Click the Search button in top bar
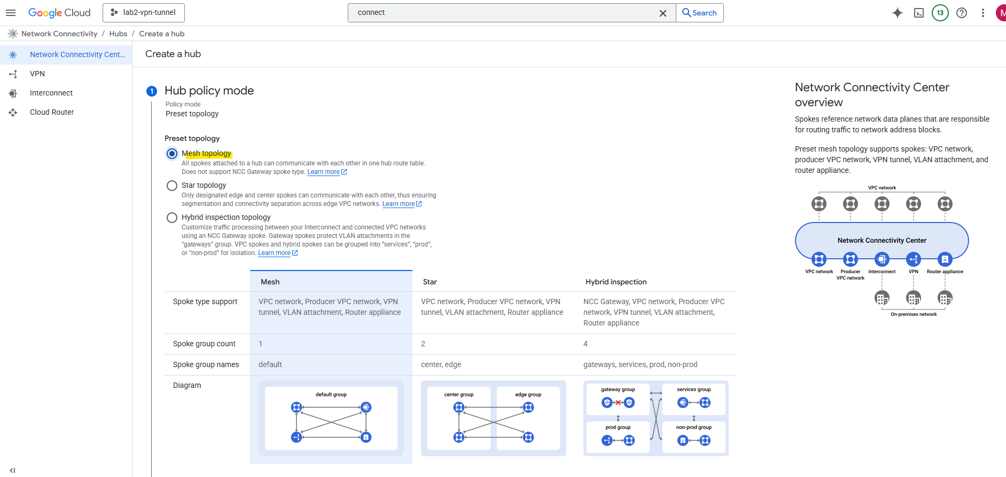 [x=700, y=13]
